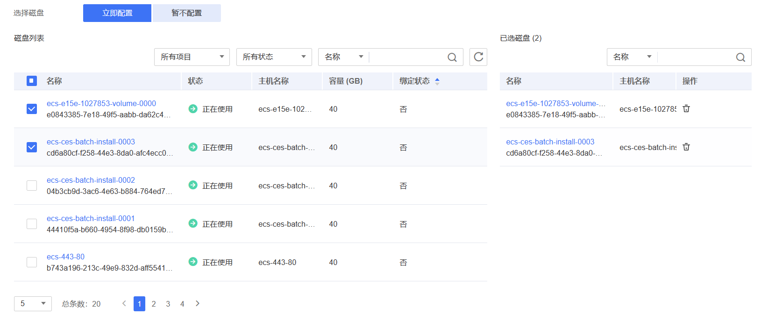Click the disk list search input field

click(406, 57)
